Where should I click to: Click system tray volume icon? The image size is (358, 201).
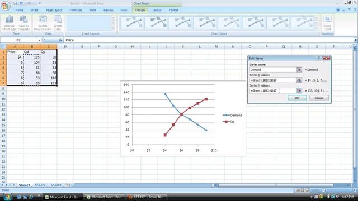(x=337, y=197)
